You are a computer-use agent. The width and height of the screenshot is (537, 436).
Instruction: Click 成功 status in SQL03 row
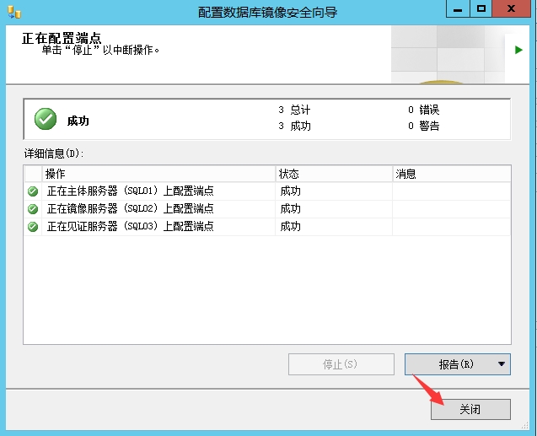click(290, 227)
